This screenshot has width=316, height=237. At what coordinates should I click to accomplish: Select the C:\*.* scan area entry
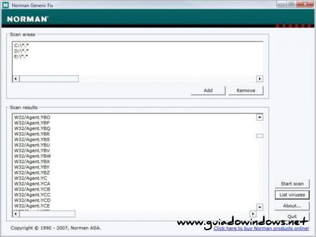pos(21,46)
